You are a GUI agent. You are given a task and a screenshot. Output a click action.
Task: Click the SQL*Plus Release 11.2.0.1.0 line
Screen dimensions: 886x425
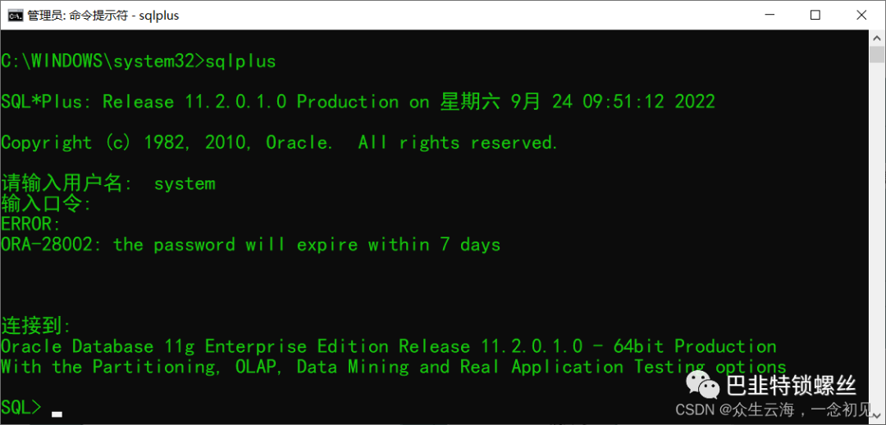click(358, 102)
